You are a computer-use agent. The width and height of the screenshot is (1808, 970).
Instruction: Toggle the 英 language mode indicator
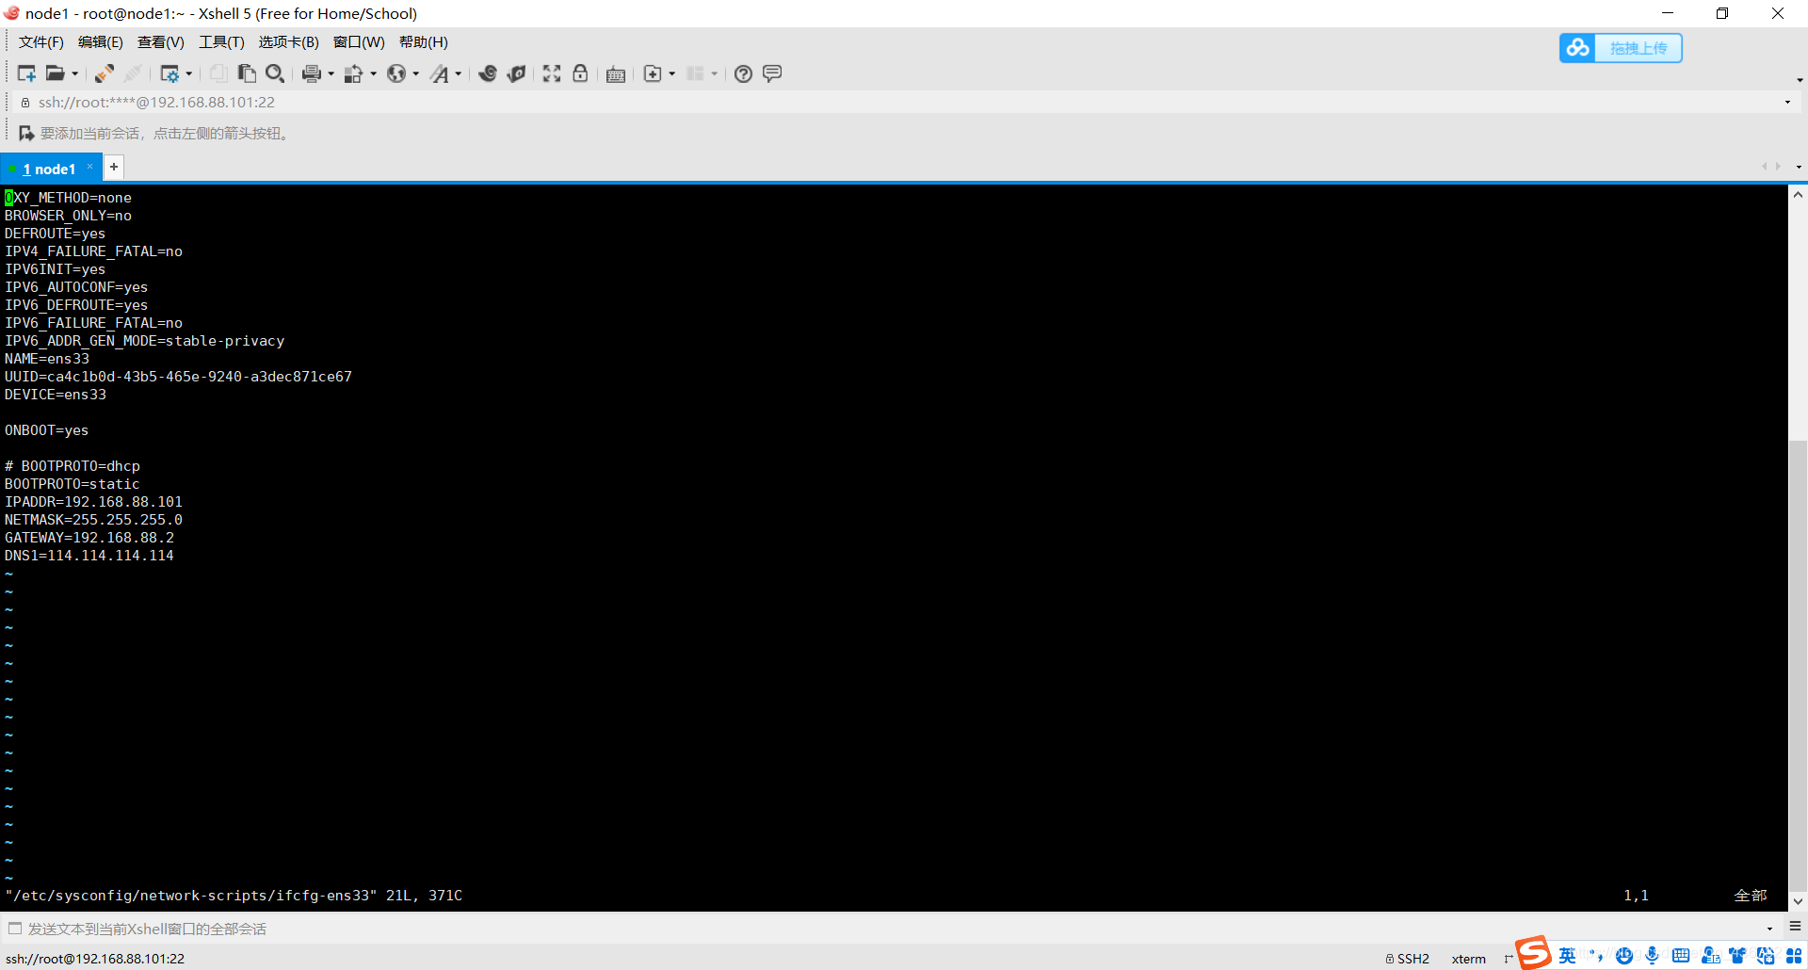pos(1567,956)
